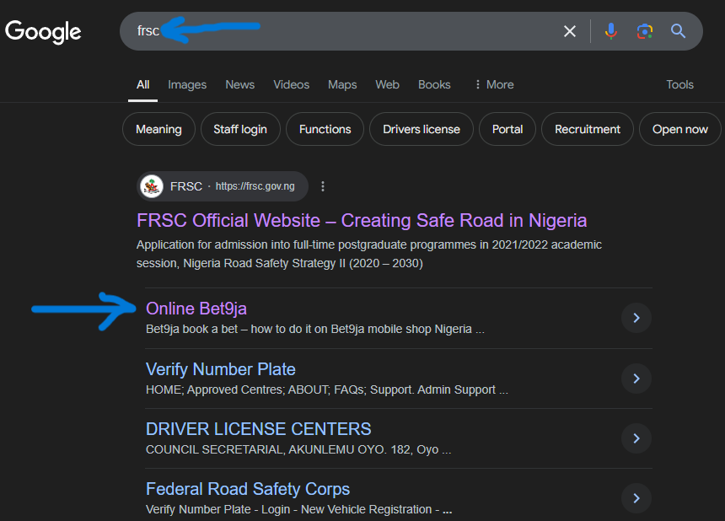Open the Maps tab

(342, 84)
